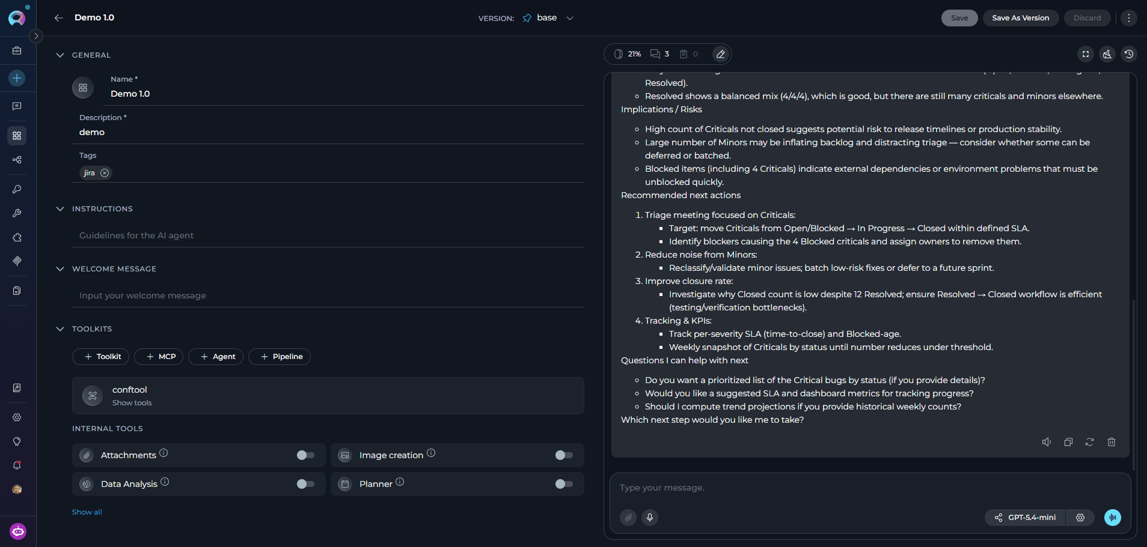Open the chat icon in the left sidebar
The image size is (1147, 547).
pyautogui.click(x=17, y=106)
